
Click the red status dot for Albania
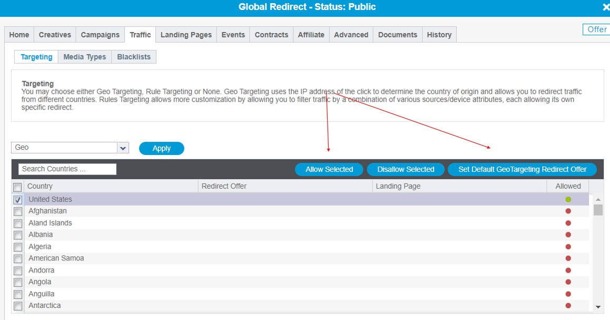tap(568, 235)
